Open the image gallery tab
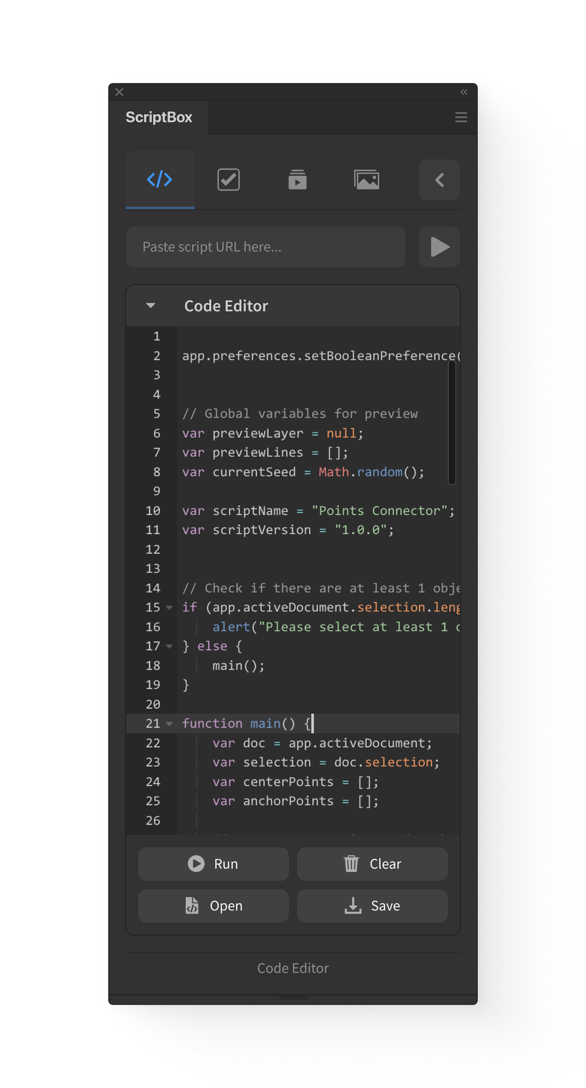 [x=366, y=179]
